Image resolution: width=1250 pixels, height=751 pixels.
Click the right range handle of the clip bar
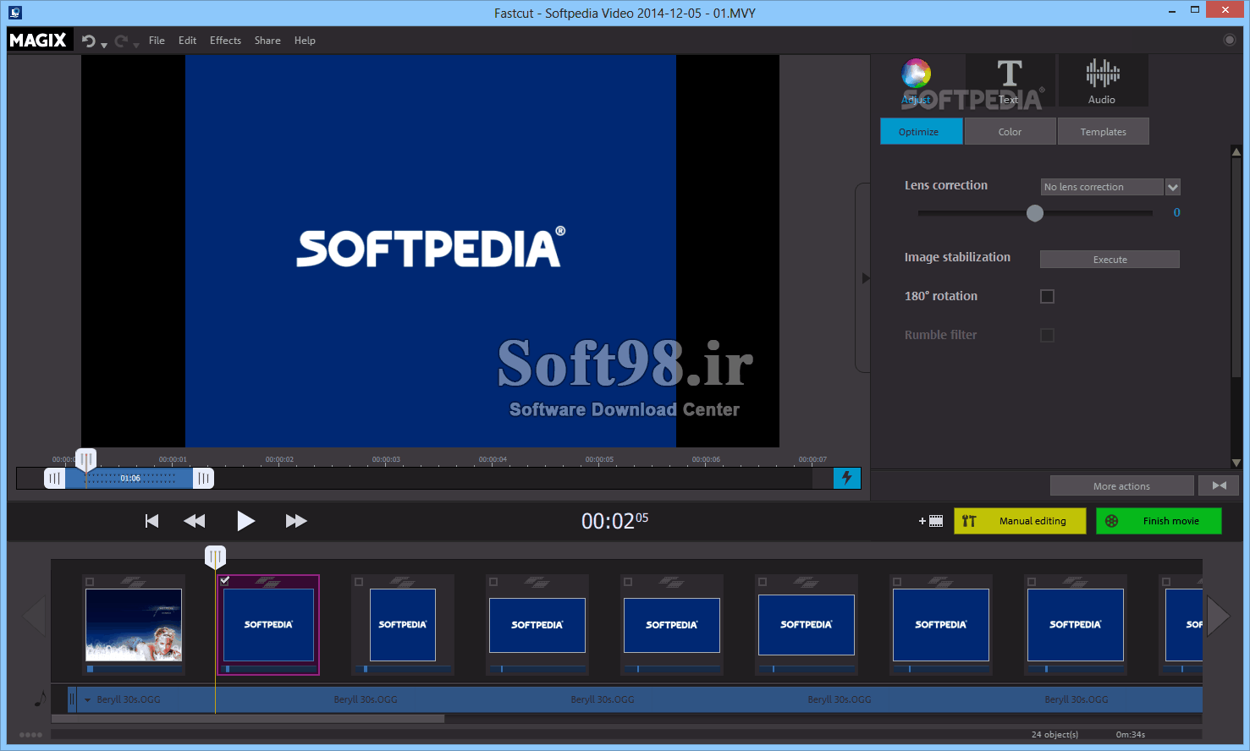(203, 478)
